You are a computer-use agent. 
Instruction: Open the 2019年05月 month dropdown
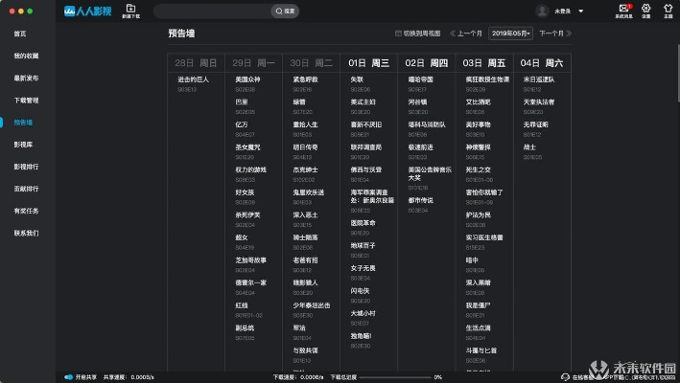click(x=511, y=34)
